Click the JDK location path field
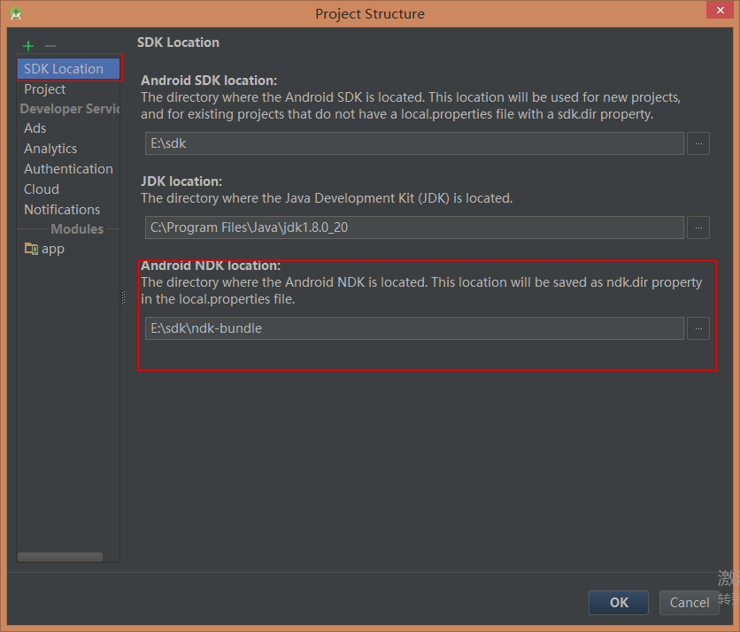740x632 pixels. [414, 227]
